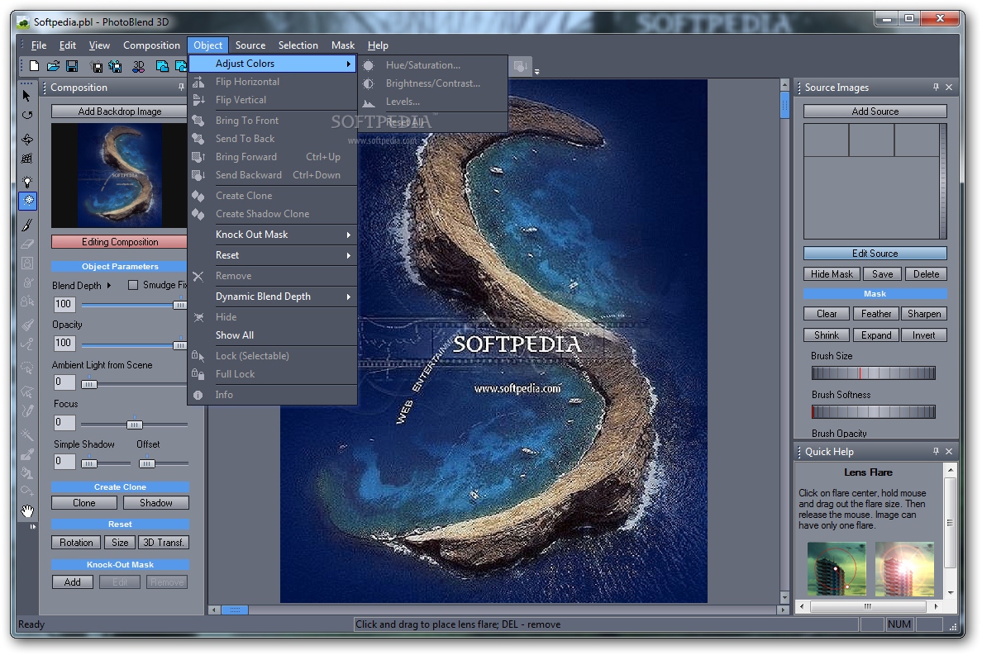
Task: Select the rotate tool
Action: pos(27,115)
